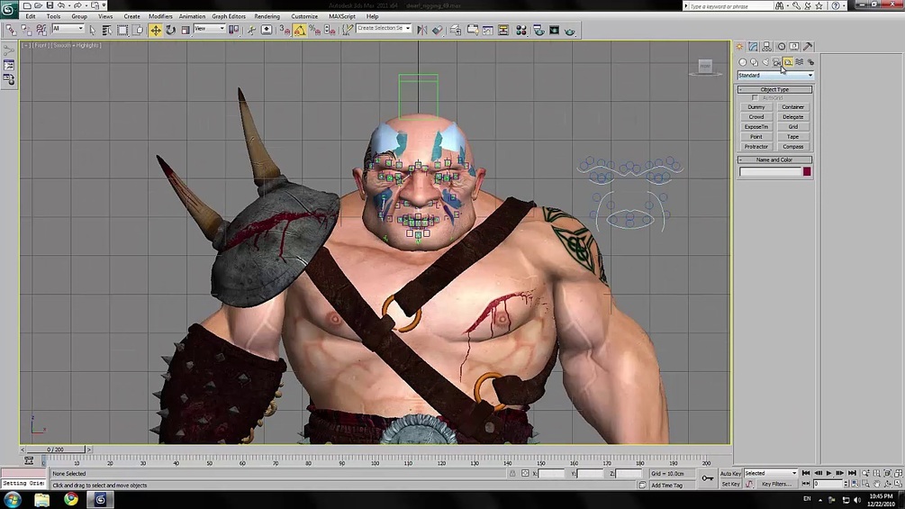Screen dimensions: 905x509
Task: Open the Curve Editor from toolbar
Action: point(488,30)
